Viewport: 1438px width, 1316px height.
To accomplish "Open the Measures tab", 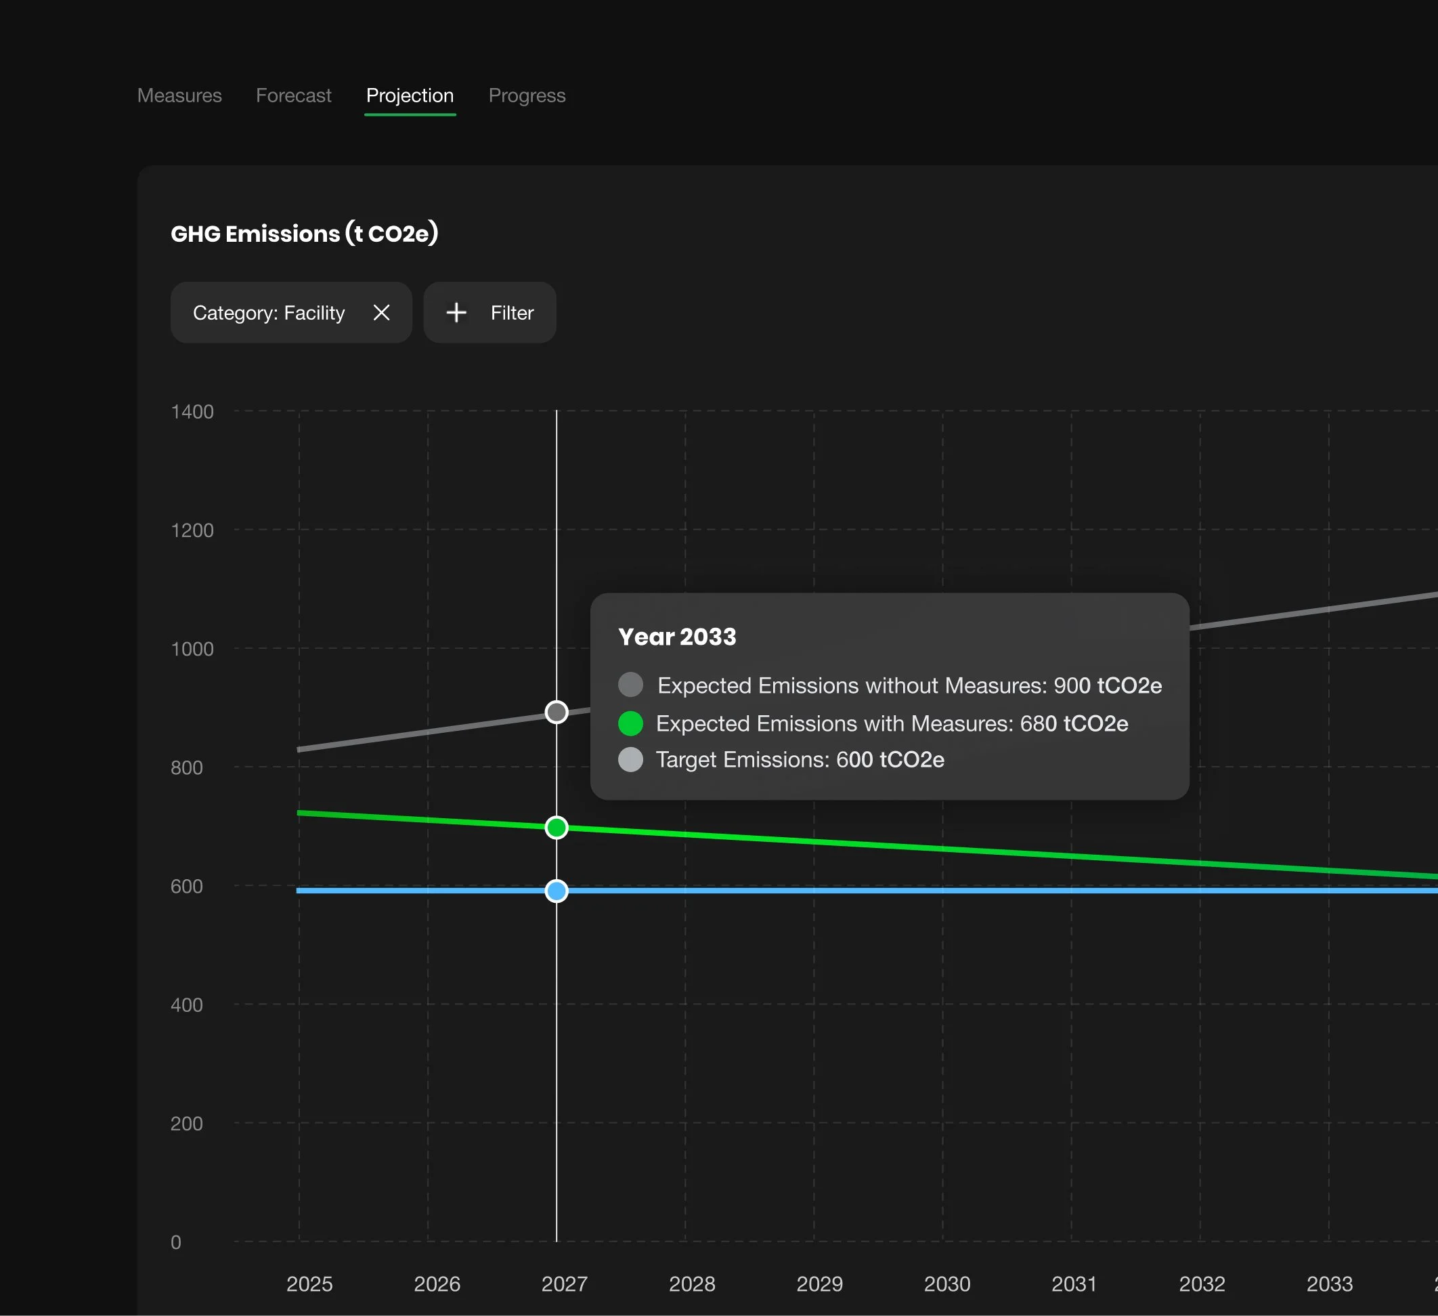I will [180, 95].
